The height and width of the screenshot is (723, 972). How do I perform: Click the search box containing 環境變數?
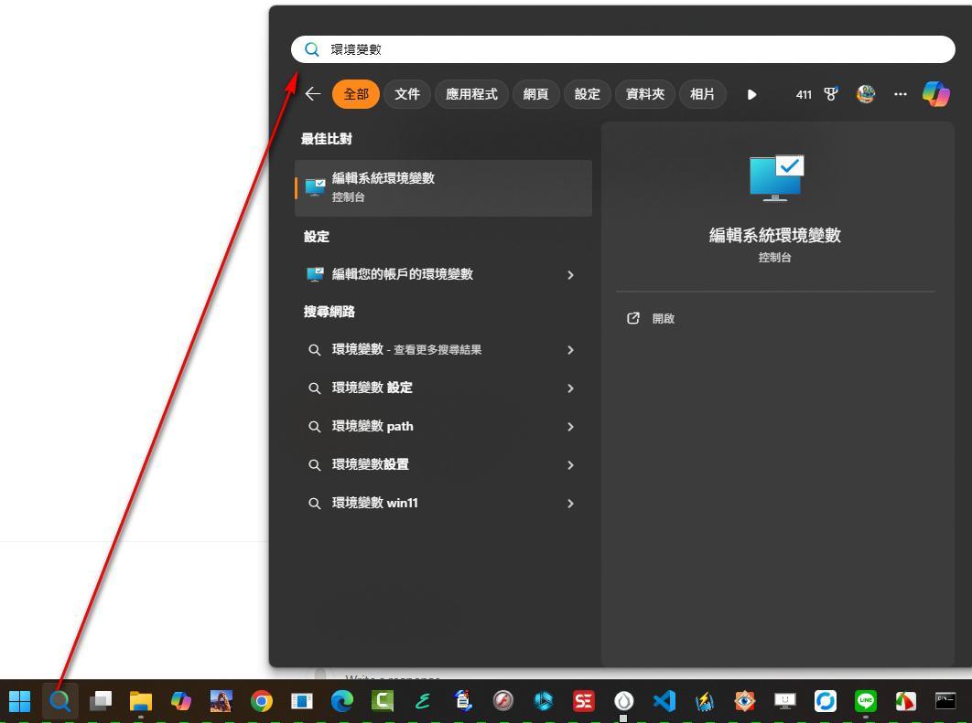click(x=622, y=49)
